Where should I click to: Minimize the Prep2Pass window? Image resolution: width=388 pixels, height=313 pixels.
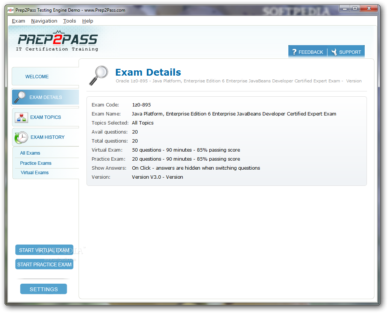(344, 9)
